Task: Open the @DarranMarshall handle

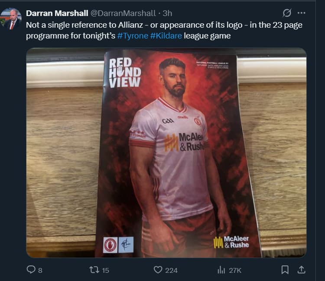Action: coord(123,13)
